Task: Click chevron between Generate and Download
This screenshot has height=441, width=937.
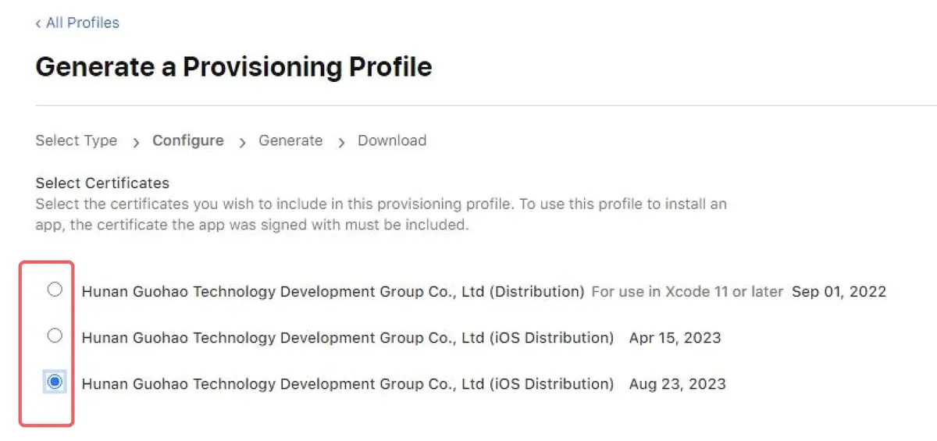Action: (x=341, y=143)
